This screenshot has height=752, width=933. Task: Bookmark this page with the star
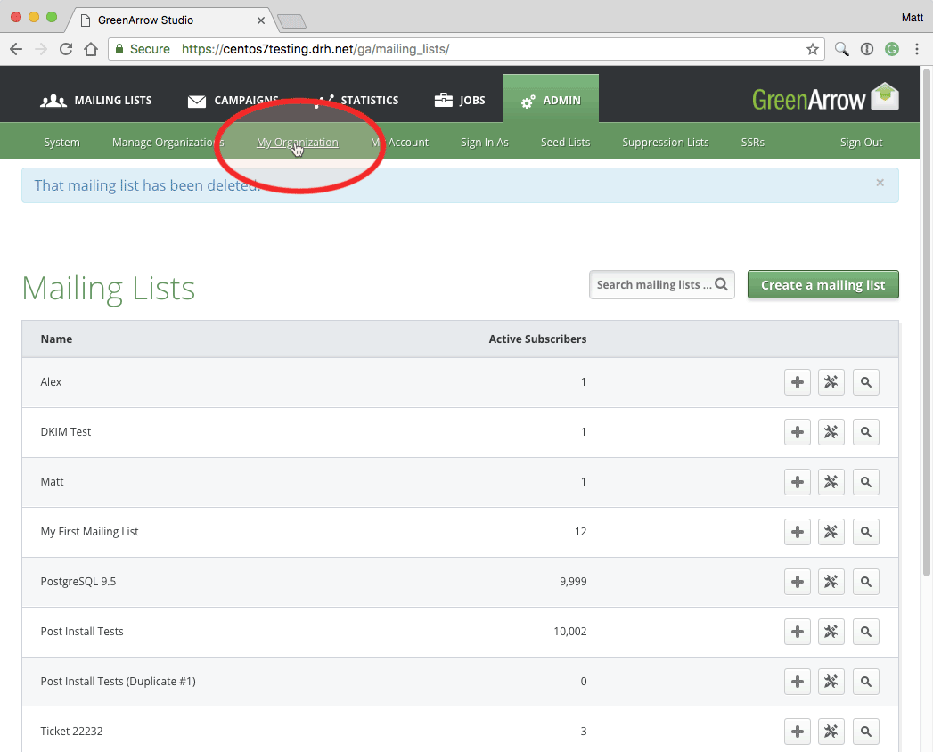812,49
